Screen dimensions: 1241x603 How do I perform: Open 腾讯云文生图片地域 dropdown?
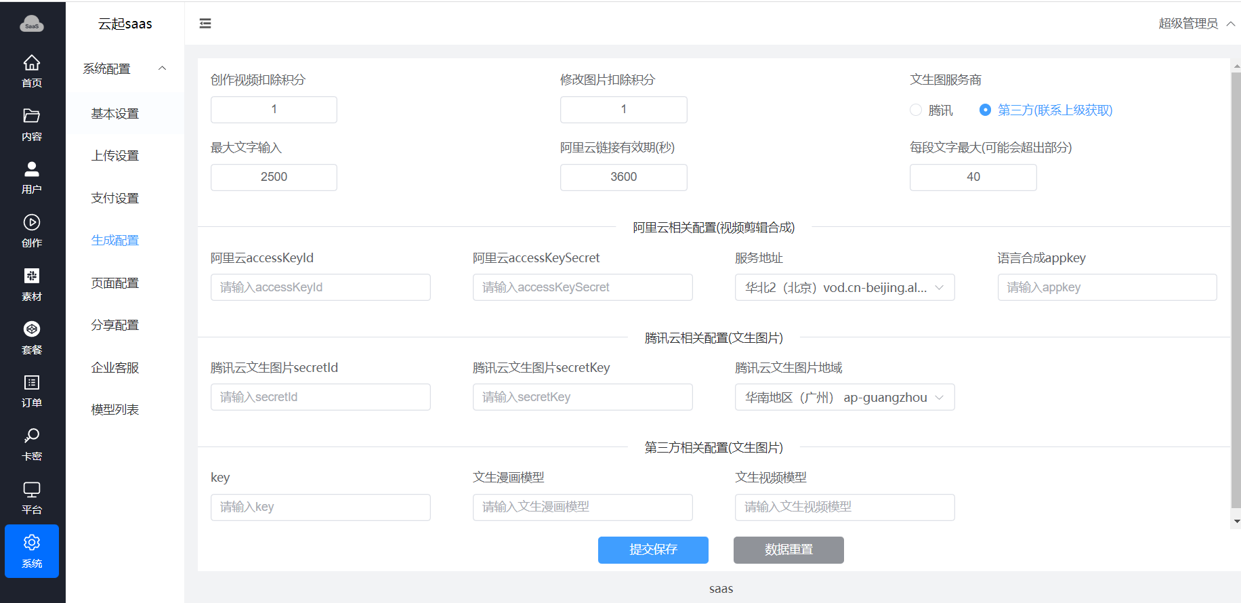pyautogui.click(x=845, y=397)
